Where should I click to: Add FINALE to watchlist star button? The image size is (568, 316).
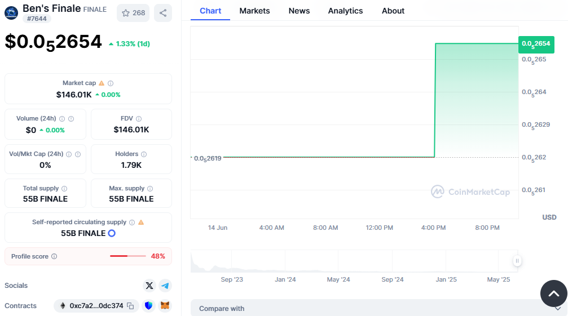tap(133, 13)
